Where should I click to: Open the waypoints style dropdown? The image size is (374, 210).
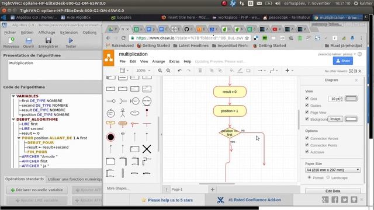pos(273,71)
